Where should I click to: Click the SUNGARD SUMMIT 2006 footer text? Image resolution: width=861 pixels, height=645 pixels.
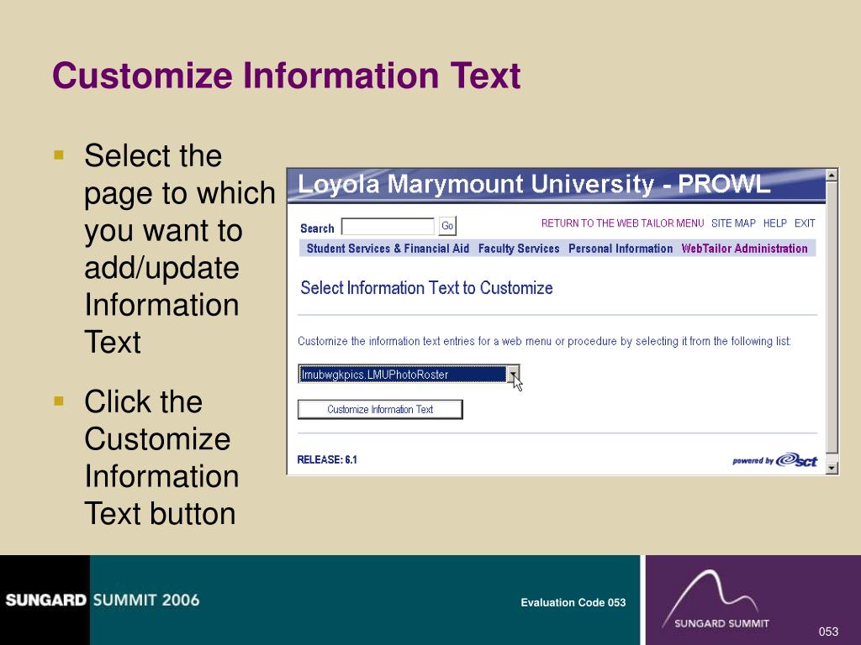tap(103, 600)
